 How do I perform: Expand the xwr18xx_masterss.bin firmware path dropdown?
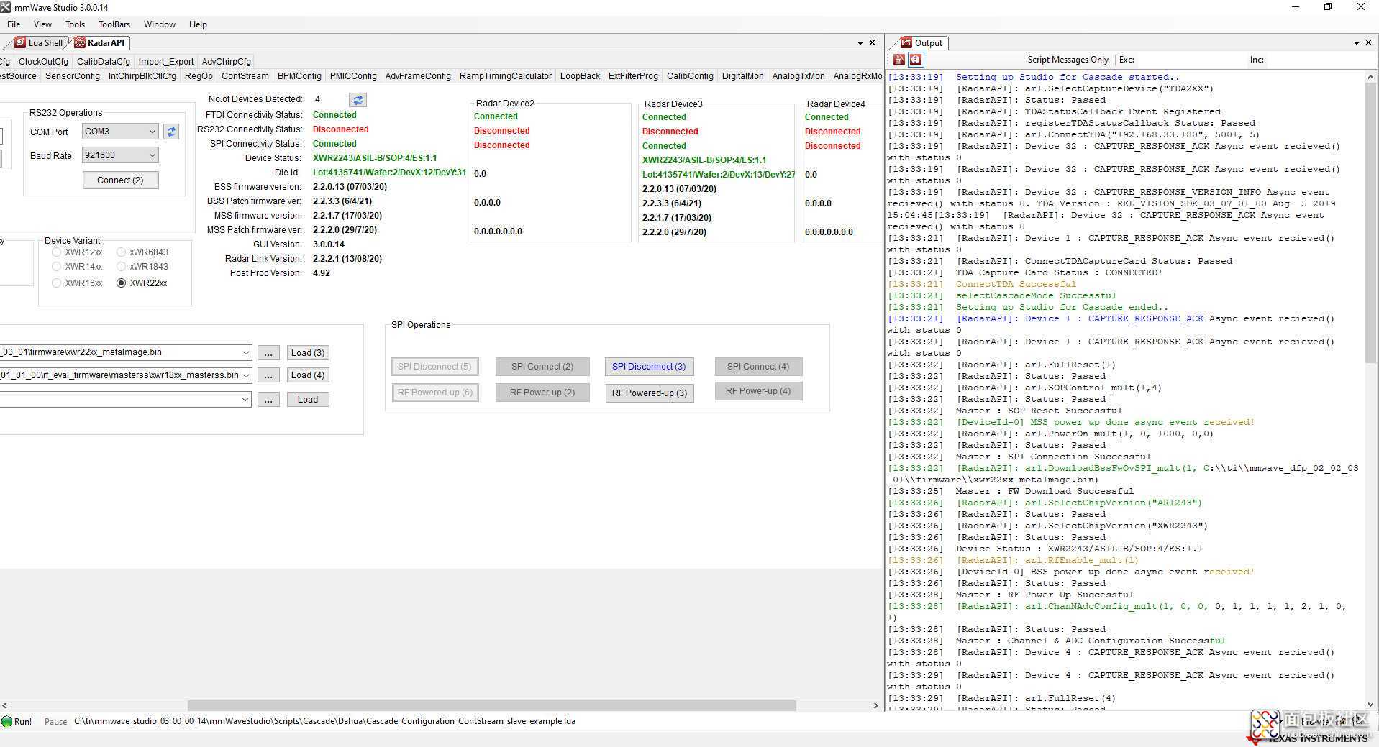click(245, 375)
